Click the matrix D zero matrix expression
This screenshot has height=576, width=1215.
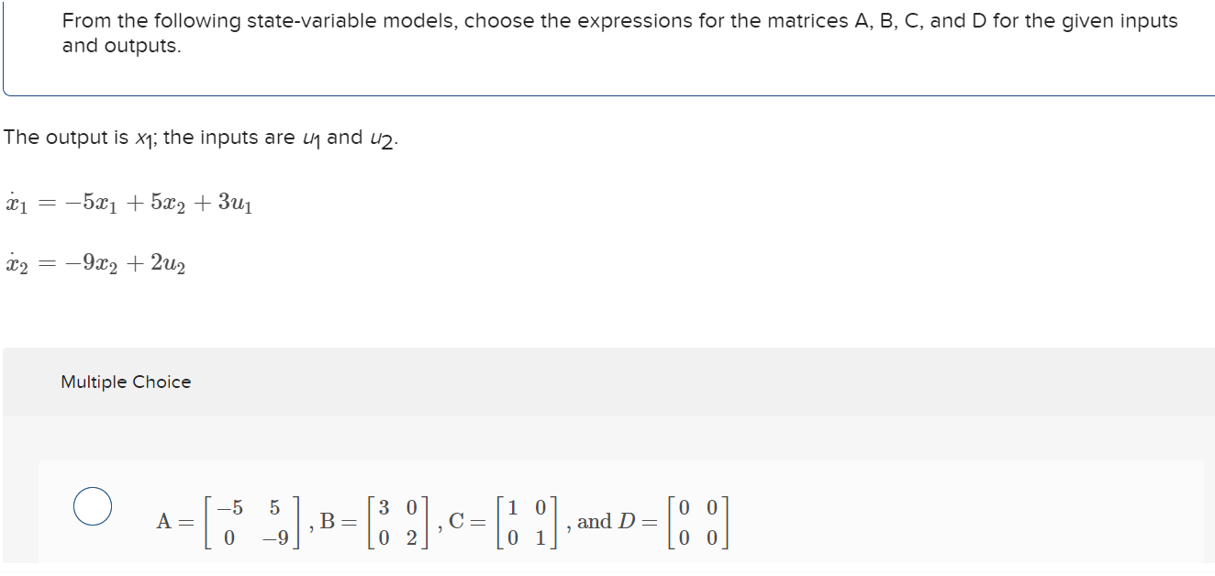[697, 518]
